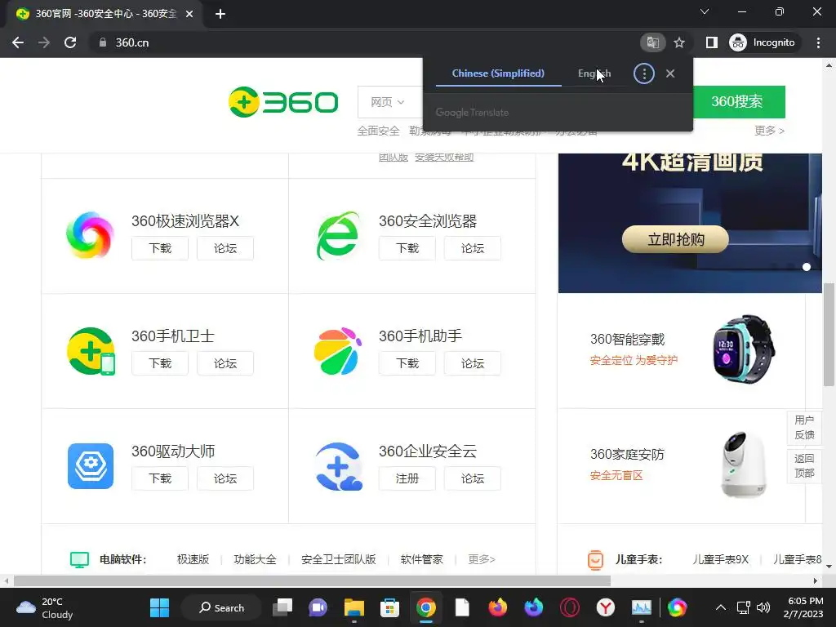Viewport: 836px width, 627px height.
Task: Open translate options three-dot button
Action: click(x=643, y=73)
